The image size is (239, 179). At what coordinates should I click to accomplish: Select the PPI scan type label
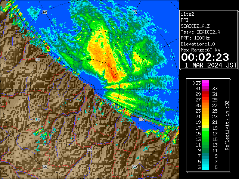point(184,20)
